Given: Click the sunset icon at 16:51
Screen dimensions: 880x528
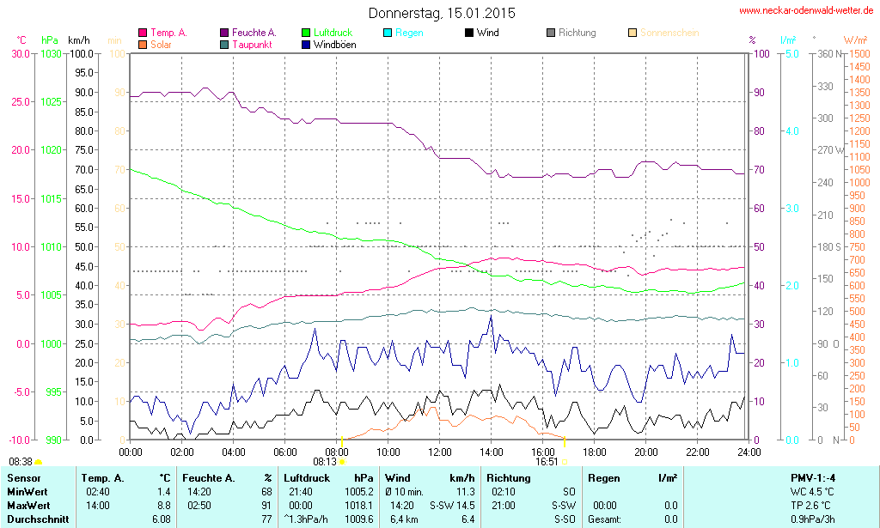Looking at the screenshot, I should click(x=565, y=461).
